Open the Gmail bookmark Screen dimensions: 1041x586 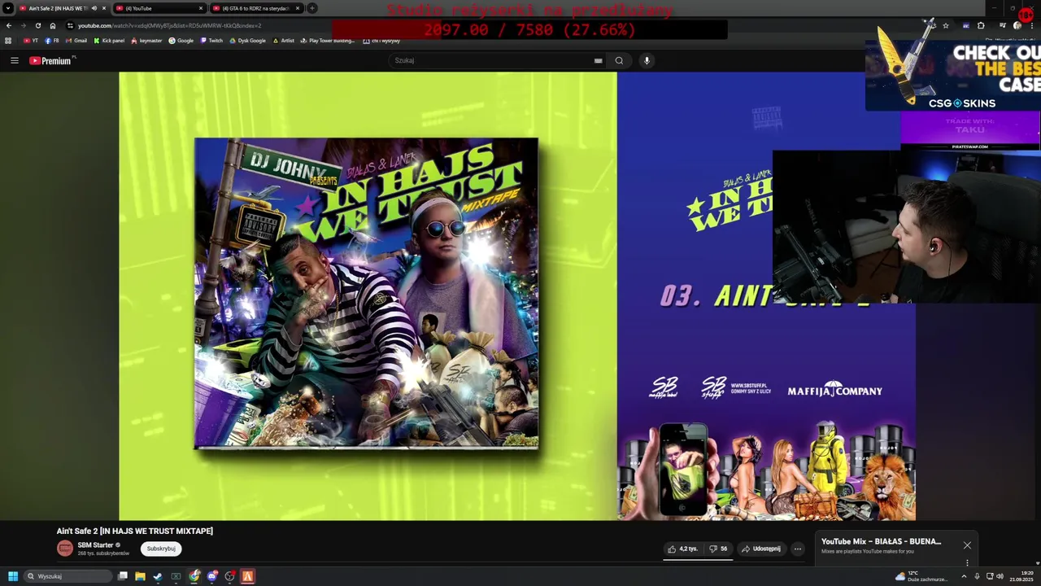point(76,41)
